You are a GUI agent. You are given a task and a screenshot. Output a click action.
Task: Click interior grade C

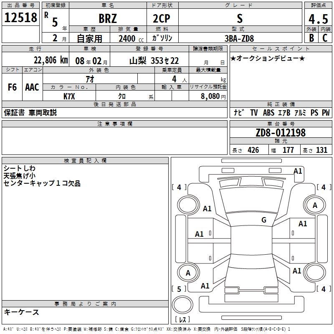click(325, 38)
